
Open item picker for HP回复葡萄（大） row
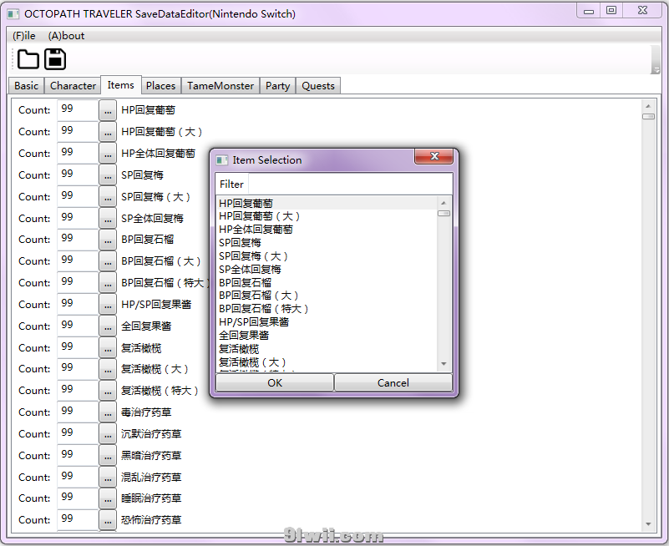click(x=108, y=132)
